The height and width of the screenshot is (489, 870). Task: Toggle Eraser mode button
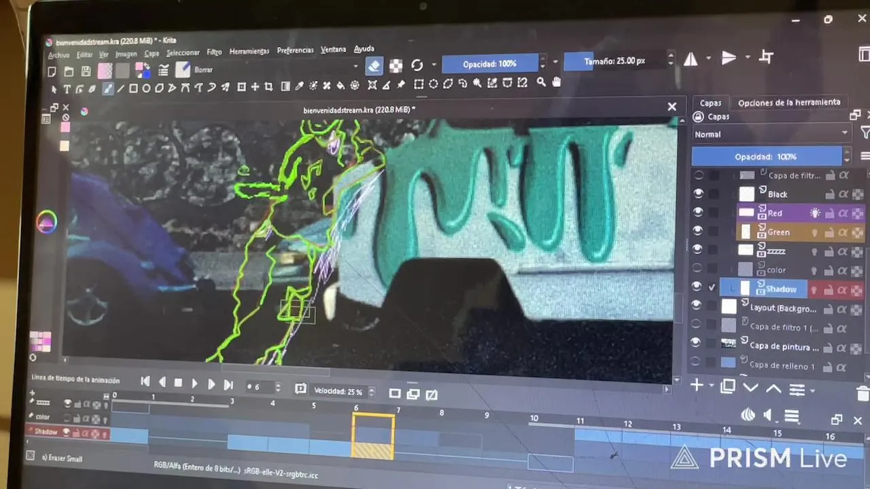(x=374, y=66)
